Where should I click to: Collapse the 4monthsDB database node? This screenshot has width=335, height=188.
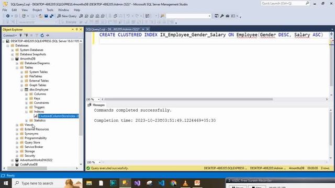pyautogui.click(x=13, y=59)
